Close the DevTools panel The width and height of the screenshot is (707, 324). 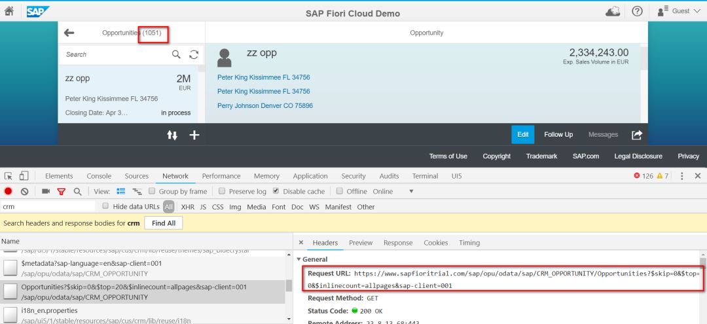(x=698, y=176)
